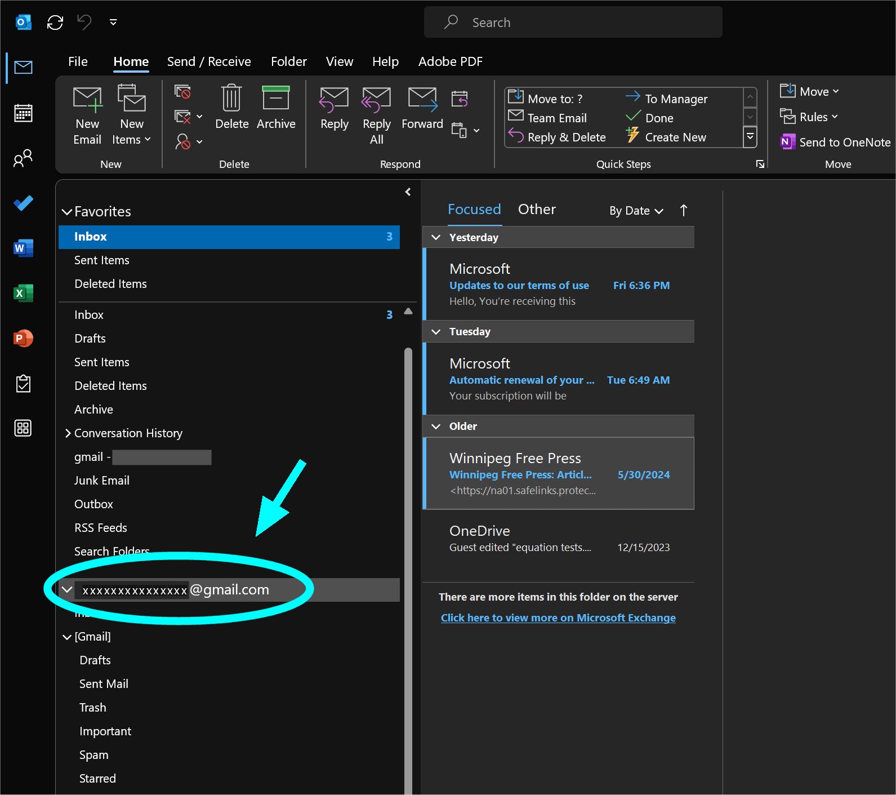Viewport: 896px width, 795px height.
Task: Open the Calendar view in sidebar
Action: point(23,113)
